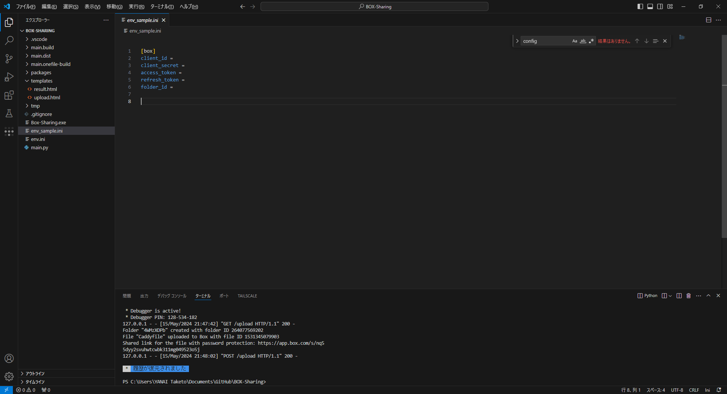The image size is (727, 394).
Task: Click the remote window status bar icon
Action: coord(6,390)
